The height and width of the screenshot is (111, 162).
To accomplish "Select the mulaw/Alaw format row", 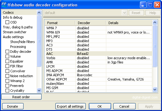I will 98,84.
